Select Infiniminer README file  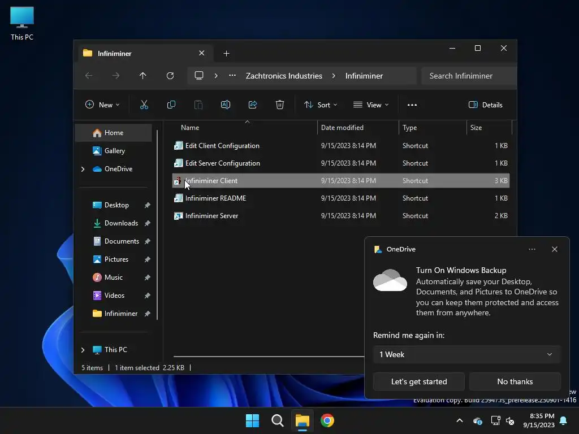point(340,198)
